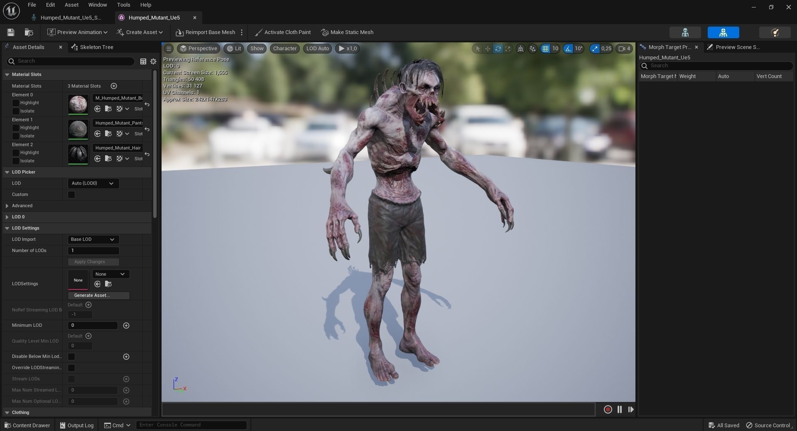
Task: Open the LODSettings None asset dropdown
Action: pos(110,274)
